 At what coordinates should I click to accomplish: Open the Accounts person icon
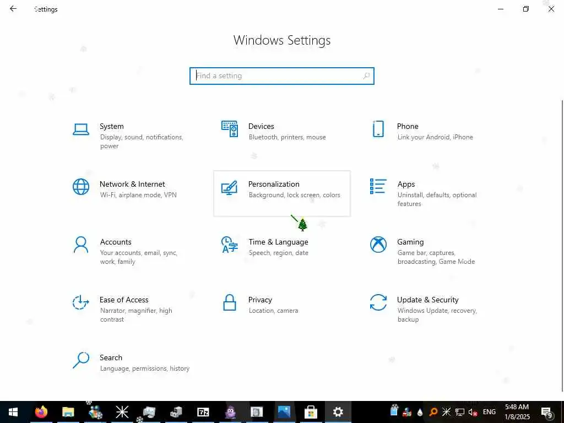click(x=81, y=245)
